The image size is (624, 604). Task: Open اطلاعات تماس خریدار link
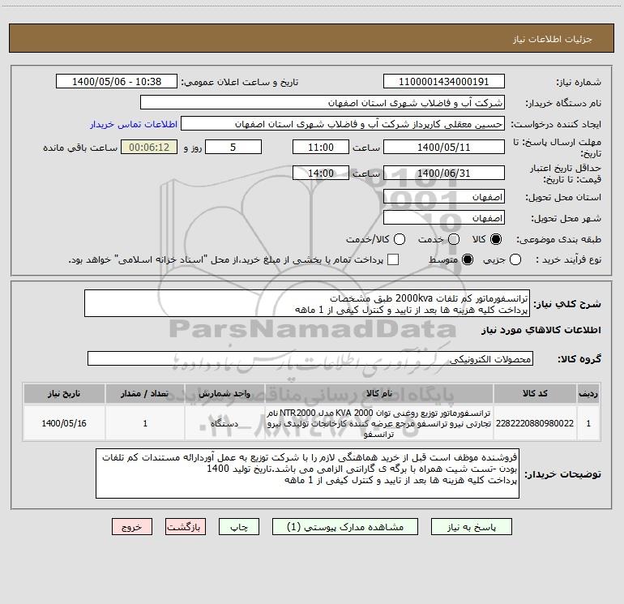pos(134,124)
